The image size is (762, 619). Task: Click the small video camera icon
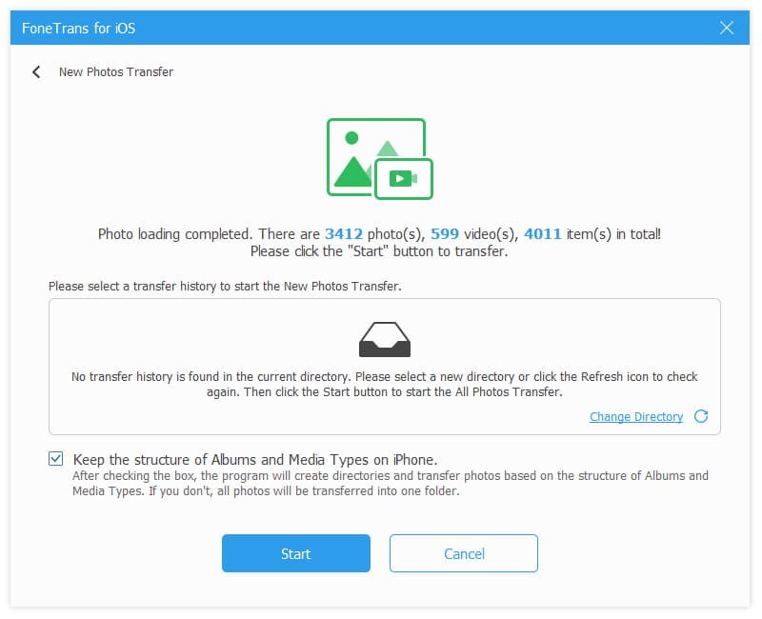[x=403, y=179]
